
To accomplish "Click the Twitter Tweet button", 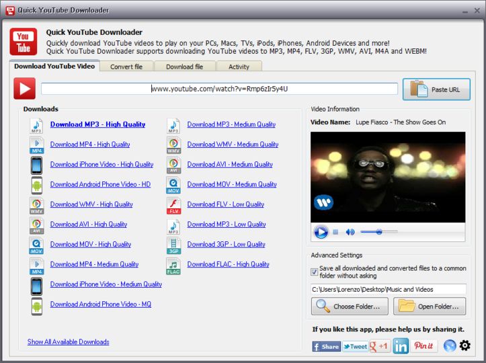I will point(355,346).
